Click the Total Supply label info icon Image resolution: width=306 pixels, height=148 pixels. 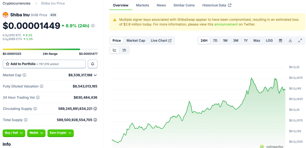pyautogui.click(x=26, y=120)
